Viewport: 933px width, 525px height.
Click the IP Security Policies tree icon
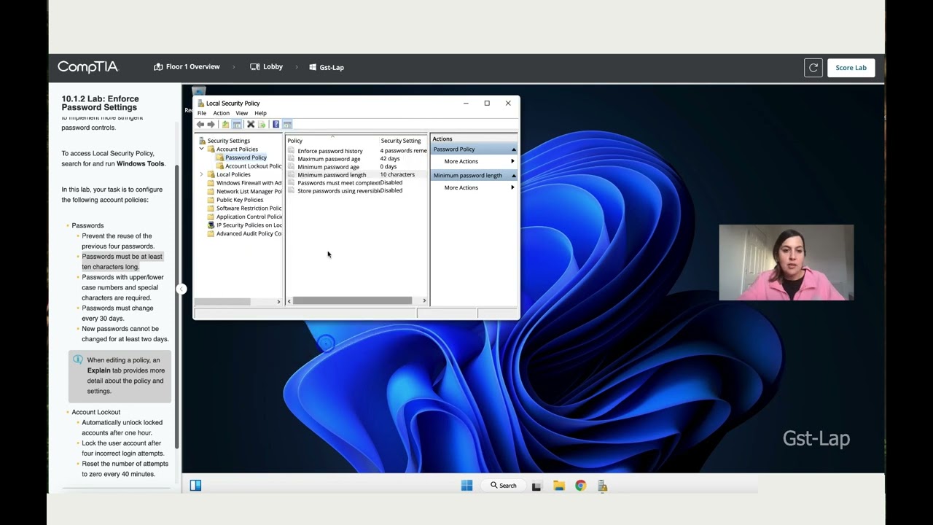(211, 225)
